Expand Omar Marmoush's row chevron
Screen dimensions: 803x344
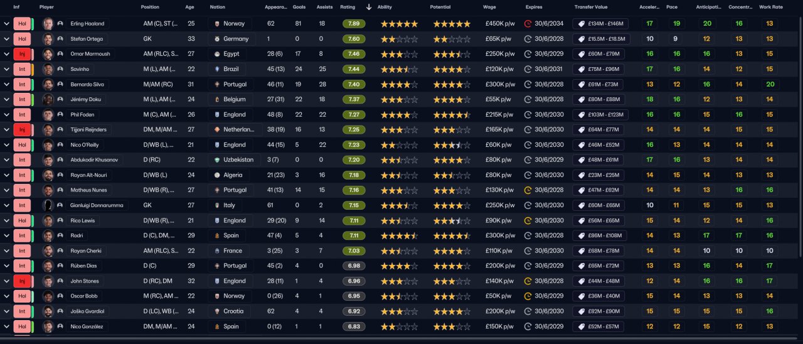6,54
